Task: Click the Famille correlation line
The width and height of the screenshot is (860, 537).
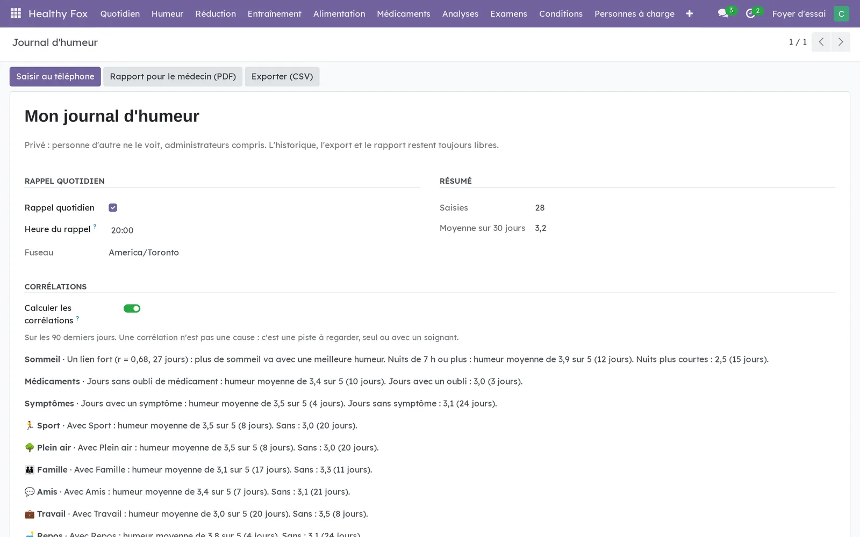Action: point(198,469)
